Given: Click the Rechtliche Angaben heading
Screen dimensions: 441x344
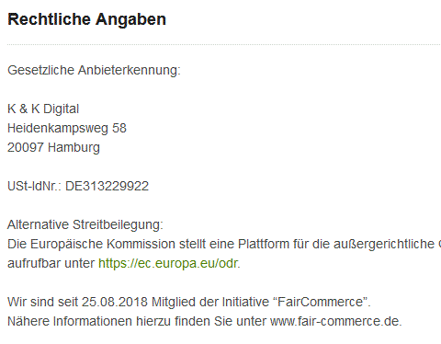Looking at the screenshot, I should [86, 19].
